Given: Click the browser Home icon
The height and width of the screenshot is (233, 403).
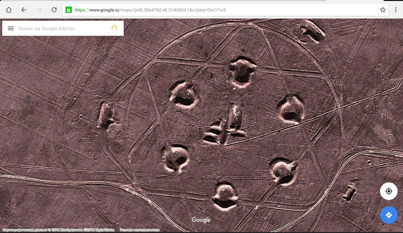Looking at the screenshot, I should pyautogui.click(x=9, y=10).
